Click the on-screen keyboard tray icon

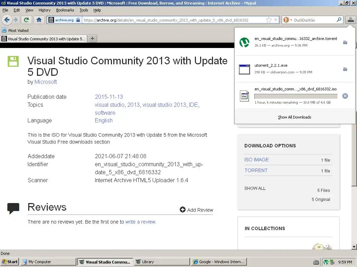pyautogui.click(x=316, y=262)
